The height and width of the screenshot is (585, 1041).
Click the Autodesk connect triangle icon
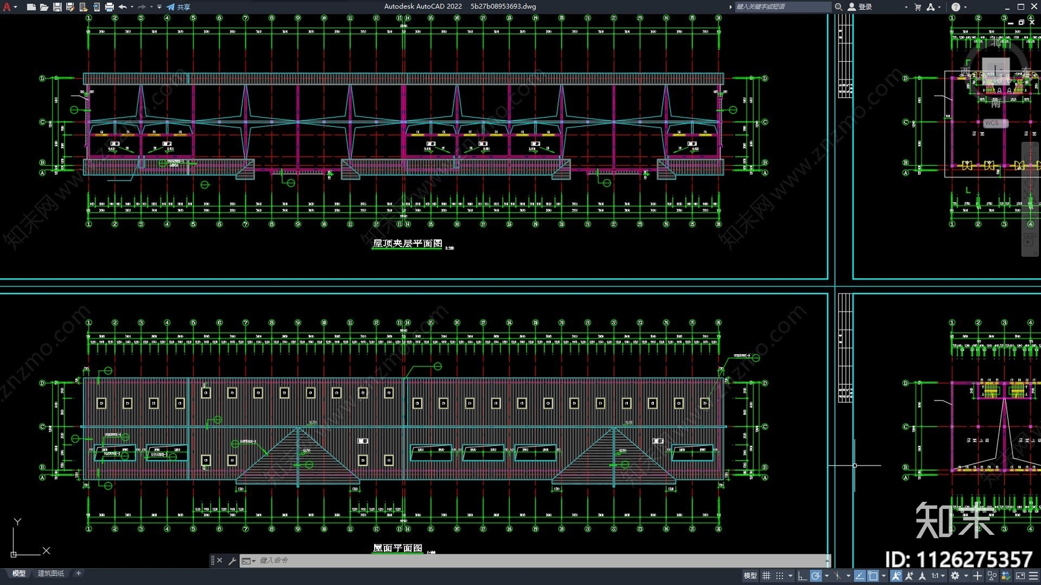[930, 6]
